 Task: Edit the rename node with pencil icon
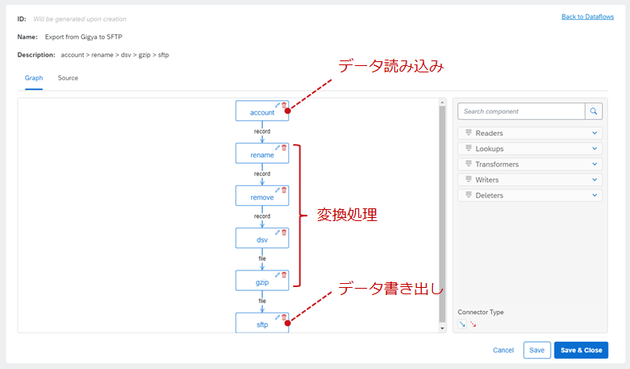point(277,148)
